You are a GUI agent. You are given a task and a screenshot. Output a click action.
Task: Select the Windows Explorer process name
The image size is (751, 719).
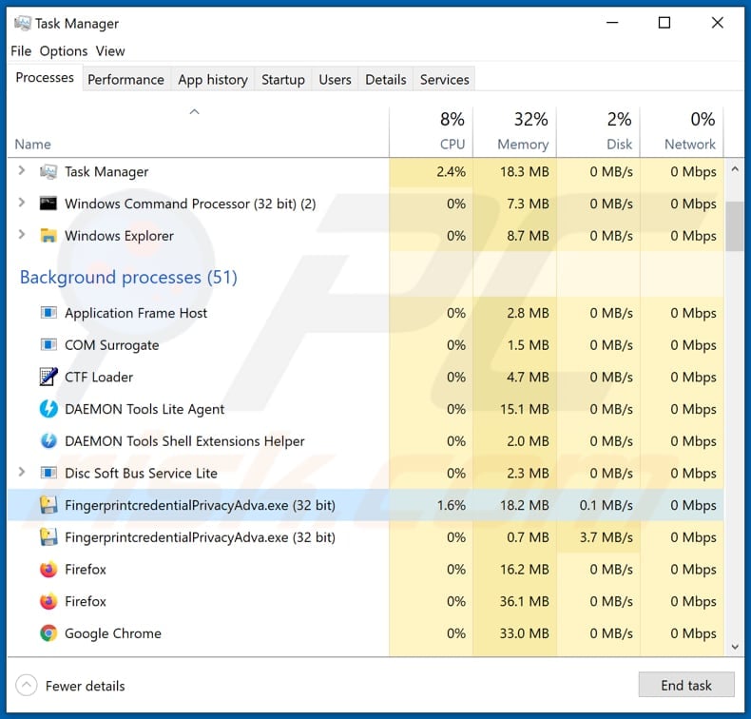tap(119, 236)
